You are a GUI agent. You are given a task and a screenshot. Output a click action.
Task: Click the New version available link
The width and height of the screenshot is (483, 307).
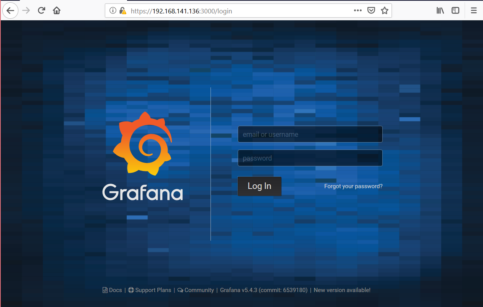tap(342, 290)
